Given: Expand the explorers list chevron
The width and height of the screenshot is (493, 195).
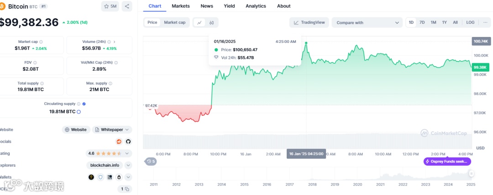Looking at the screenshot, I should coord(128,165).
